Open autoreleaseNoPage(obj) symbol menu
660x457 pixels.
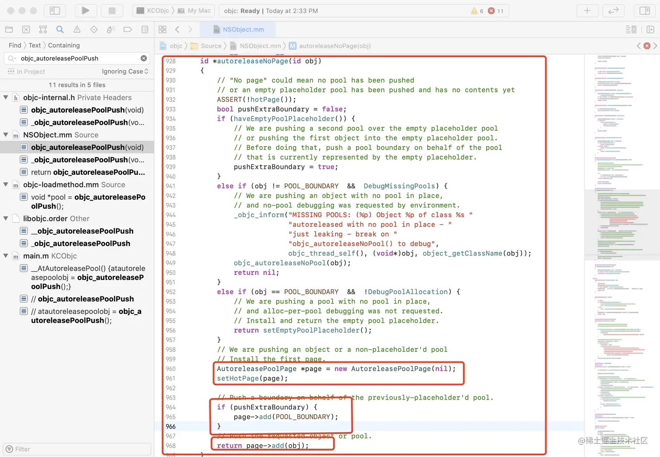pyautogui.click(x=330, y=46)
